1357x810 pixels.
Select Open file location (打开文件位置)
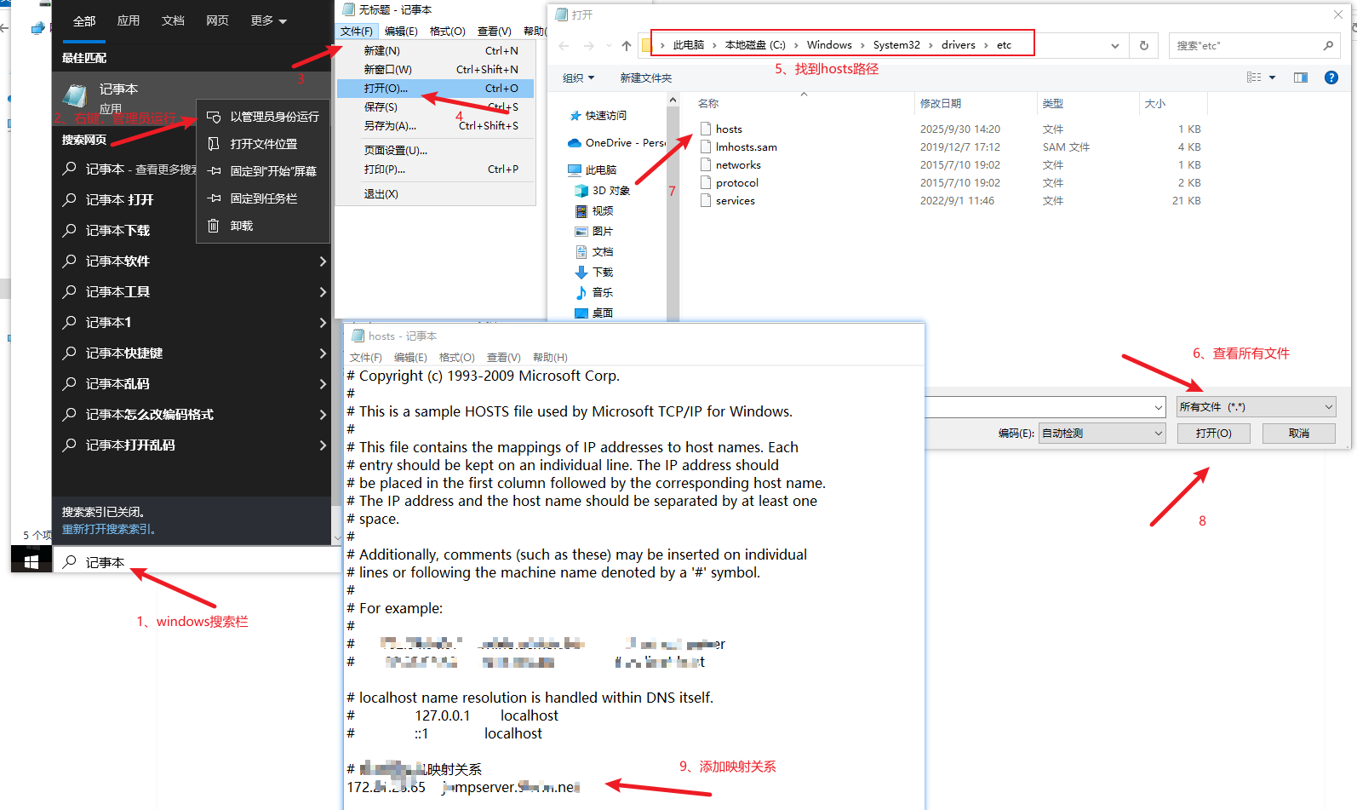tap(264, 144)
